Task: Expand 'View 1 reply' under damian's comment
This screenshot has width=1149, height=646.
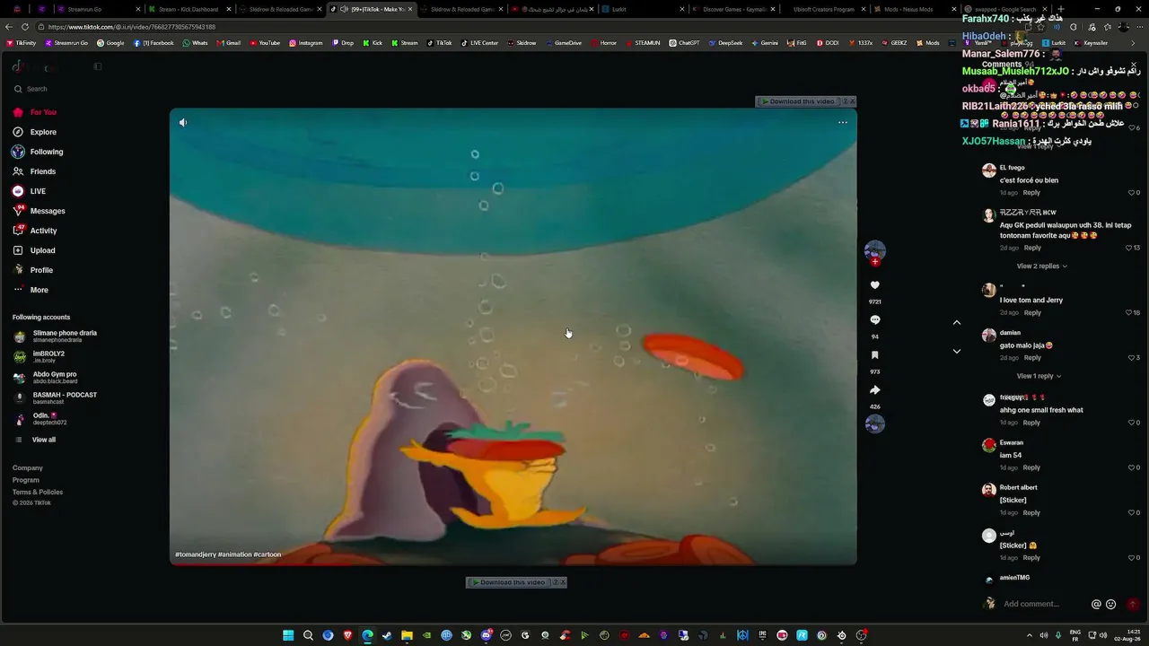Action: [1039, 376]
